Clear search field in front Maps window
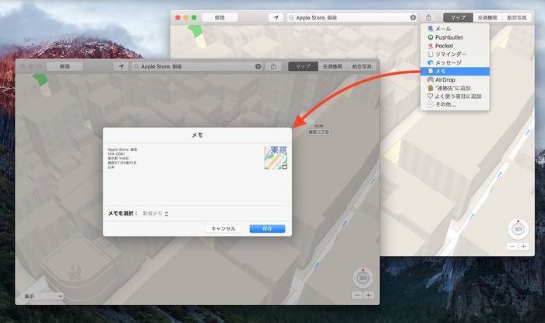The width and height of the screenshot is (545, 323). coord(258,66)
